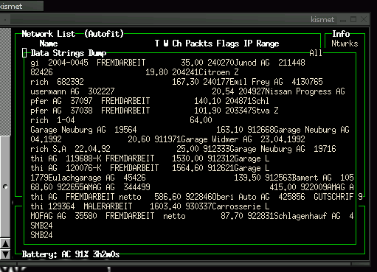Click the gi 2004-0045 FREMDARBEIT text
Screen dimensions: 377x272
tap(88, 63)
